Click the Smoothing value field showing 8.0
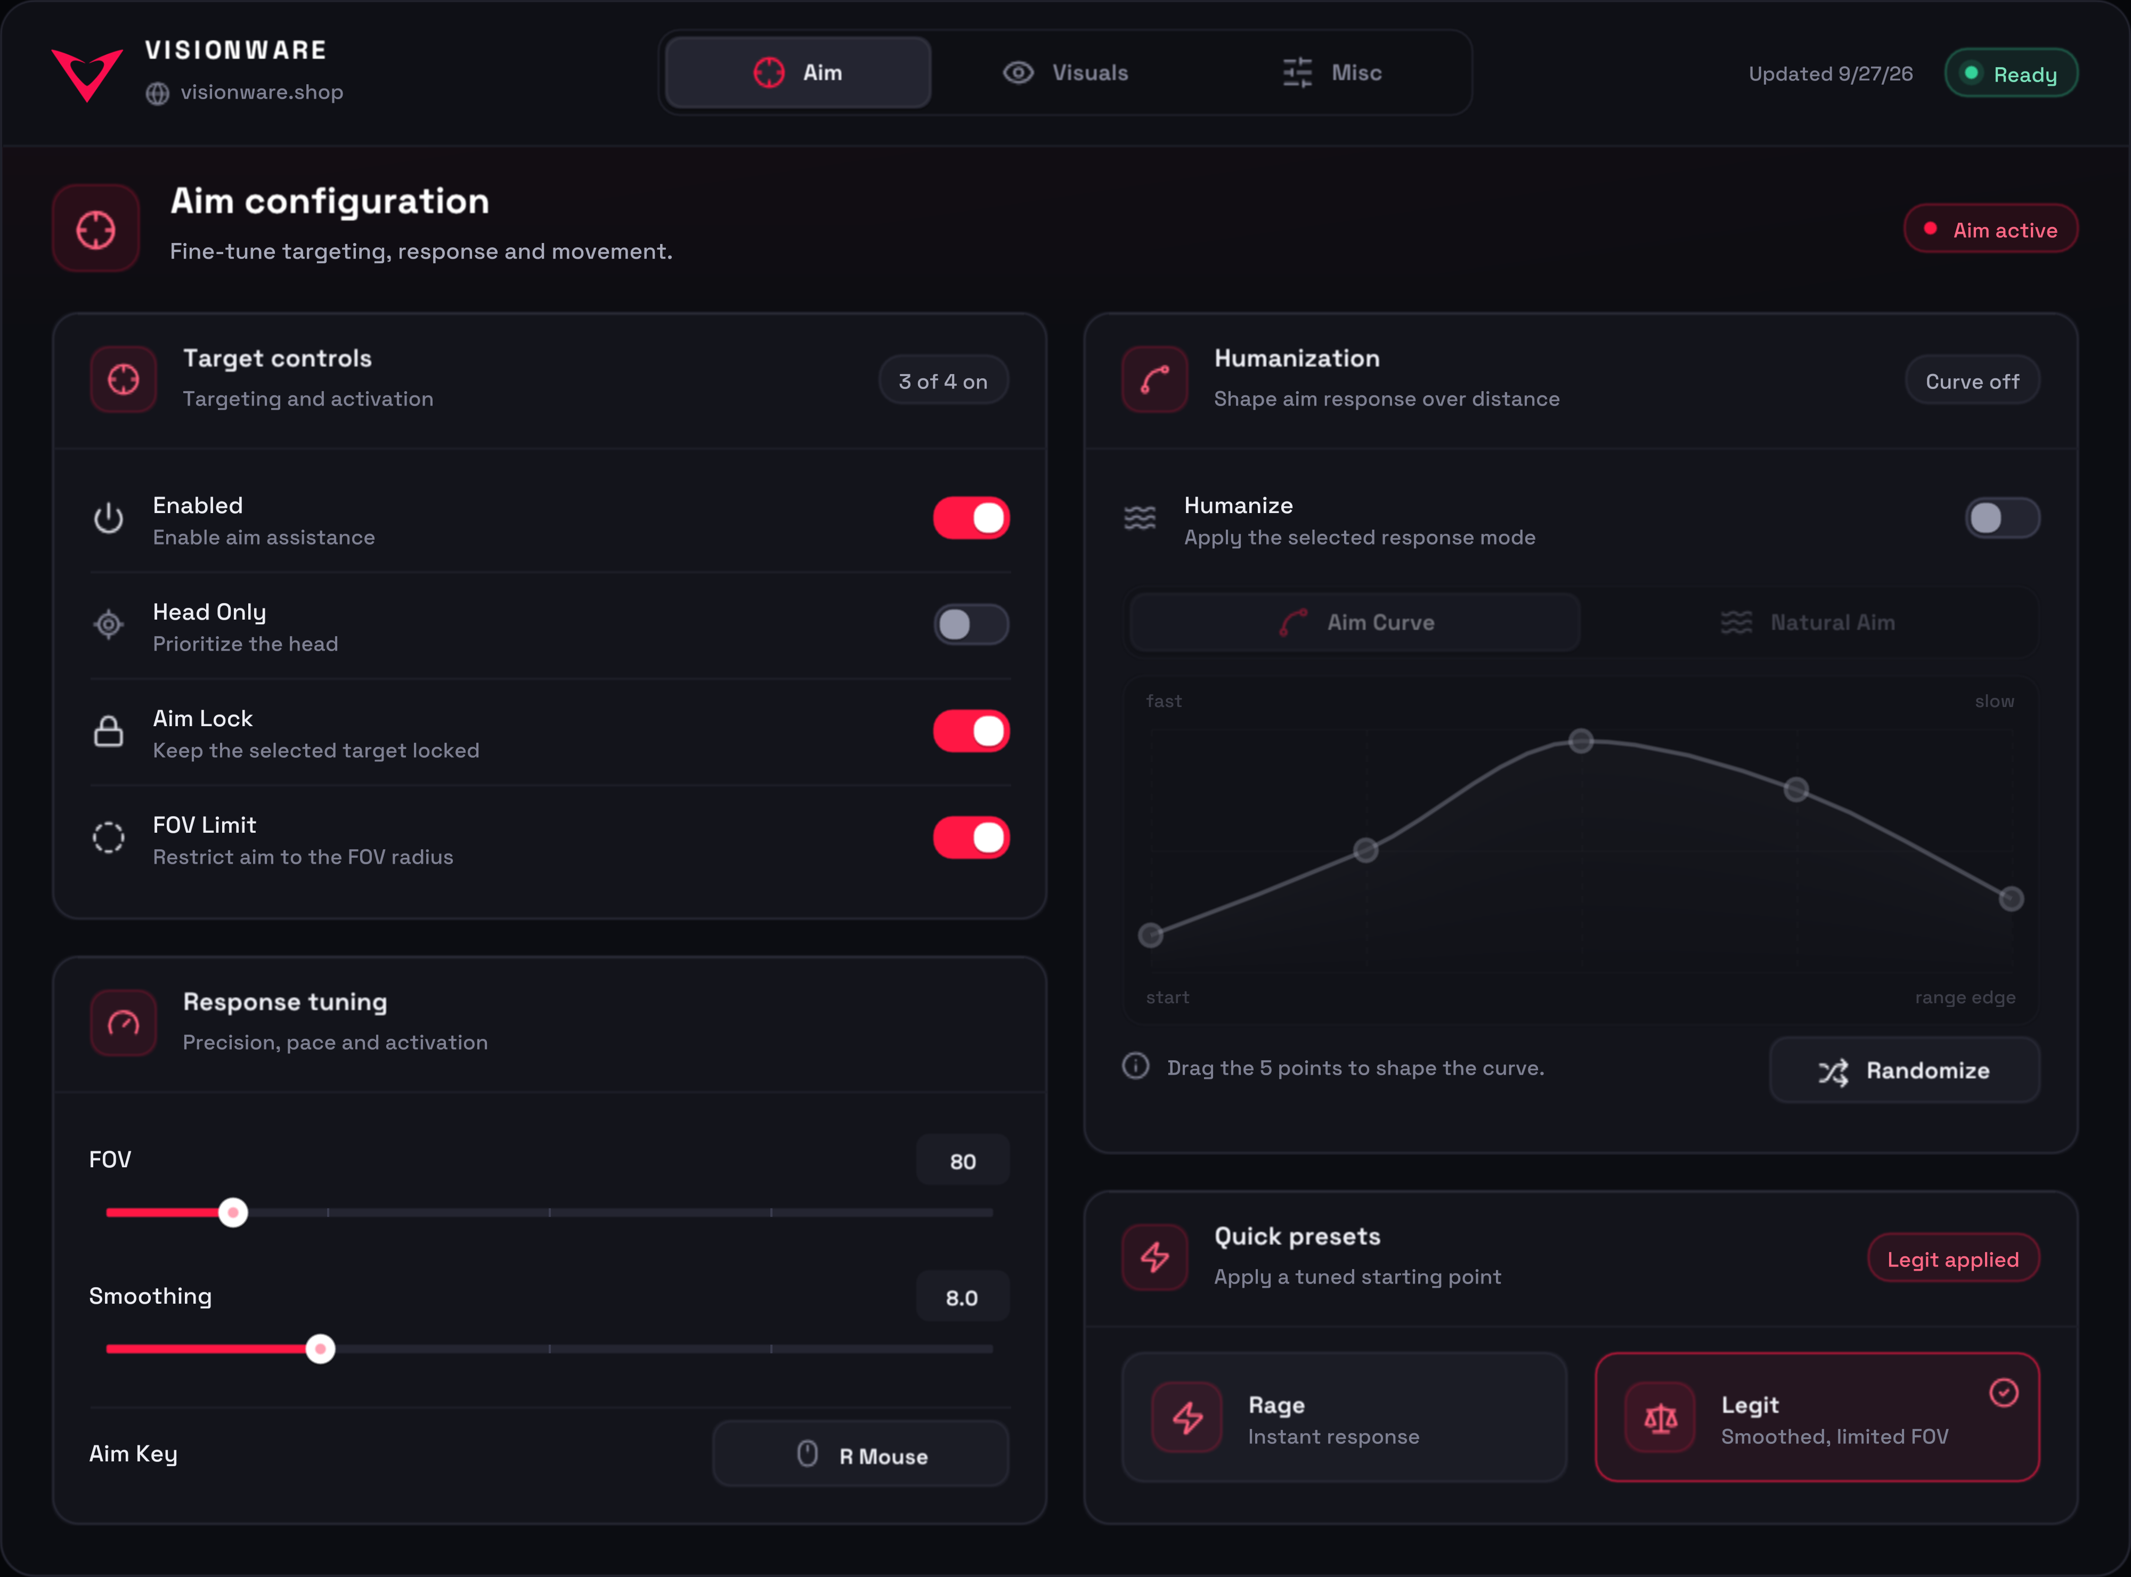Viewport: 2131px width, 1577px height. click(963, 1297)
